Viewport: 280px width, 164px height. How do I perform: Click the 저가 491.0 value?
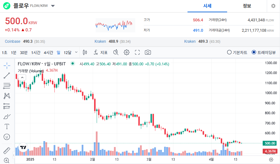198,30
